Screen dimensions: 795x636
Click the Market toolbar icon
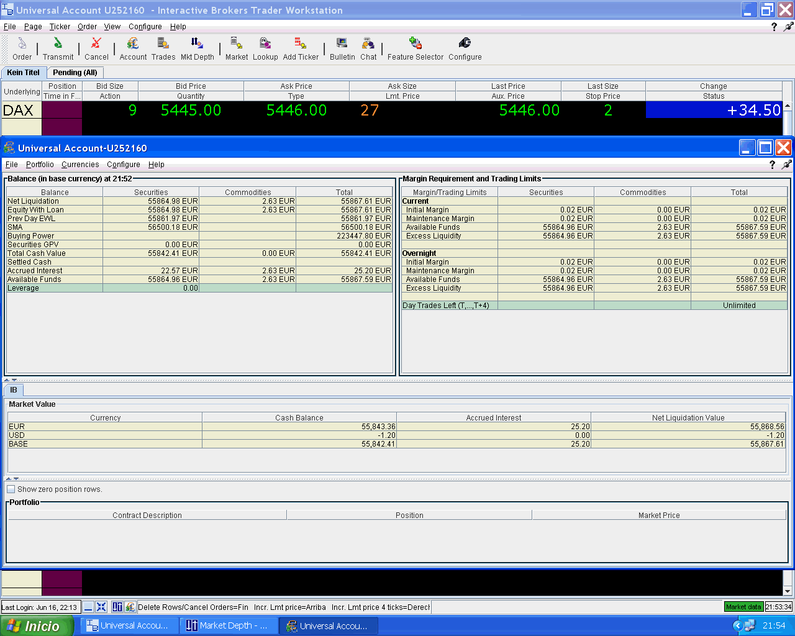[x=237, y=43]
